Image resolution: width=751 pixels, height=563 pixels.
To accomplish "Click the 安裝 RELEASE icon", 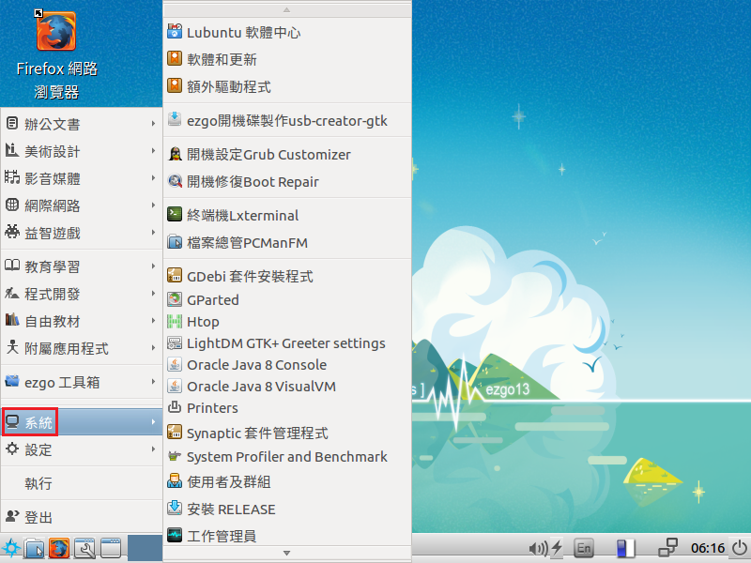I will pos(175,509).
